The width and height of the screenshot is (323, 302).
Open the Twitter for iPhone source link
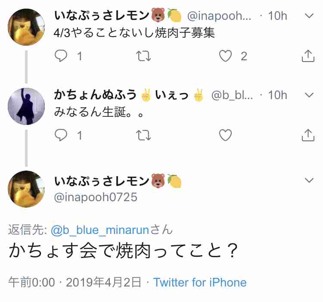click(200, 283)
